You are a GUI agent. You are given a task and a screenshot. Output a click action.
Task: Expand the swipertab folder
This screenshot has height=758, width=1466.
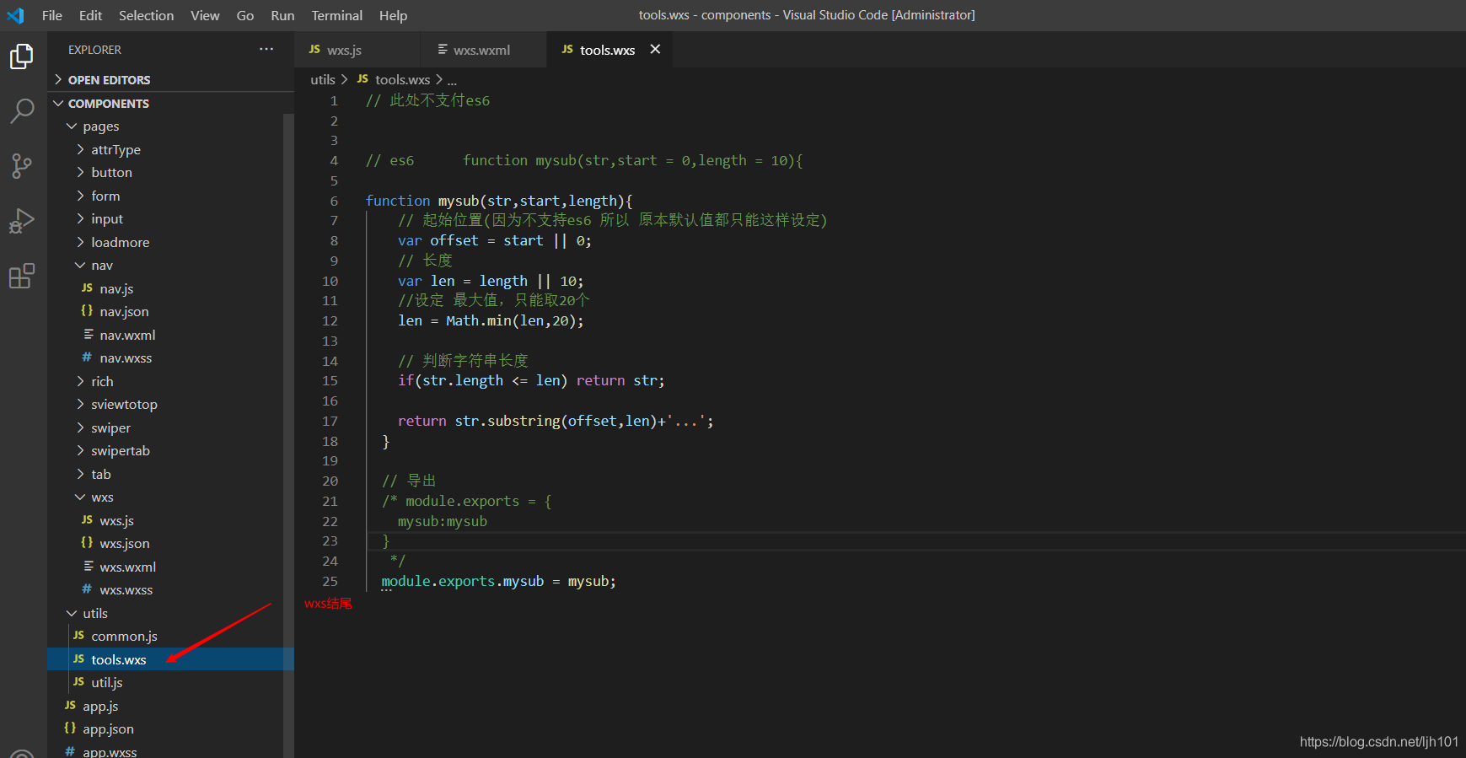(x=170, y=450)
